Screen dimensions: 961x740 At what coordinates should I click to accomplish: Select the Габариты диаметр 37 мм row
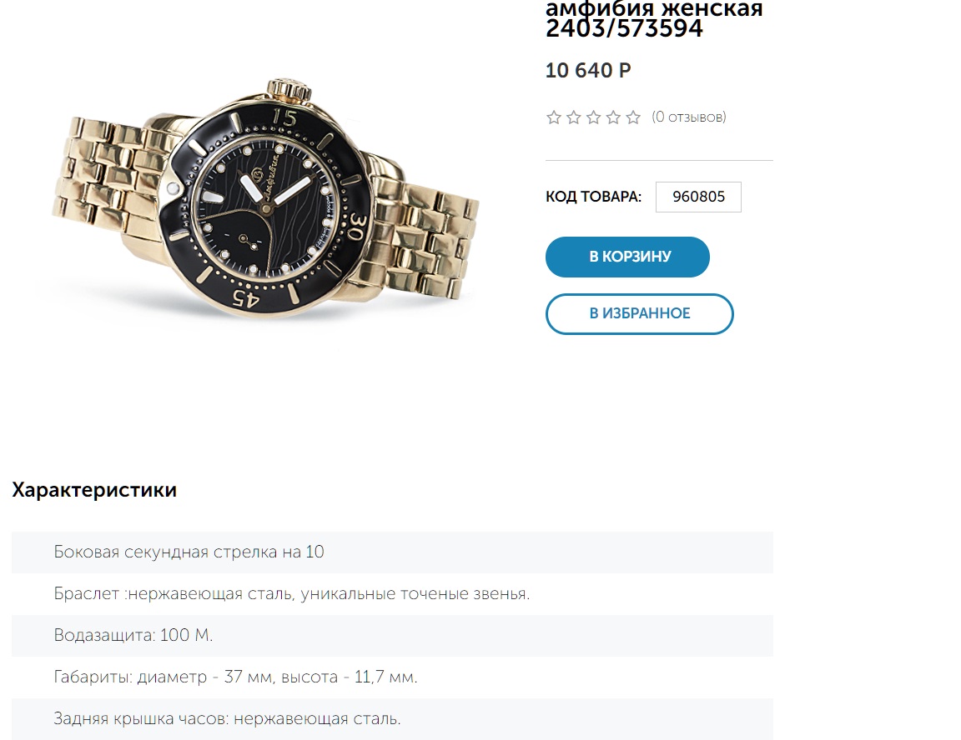392,677
